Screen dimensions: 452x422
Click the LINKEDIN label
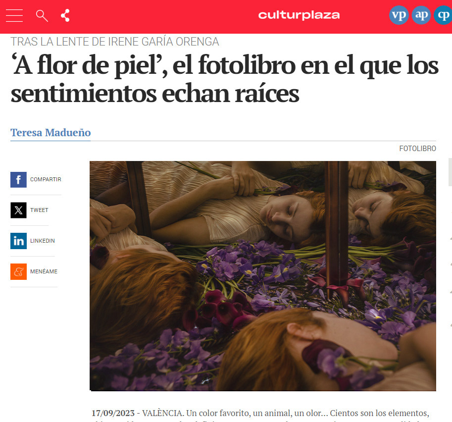(x=43, y=241)
